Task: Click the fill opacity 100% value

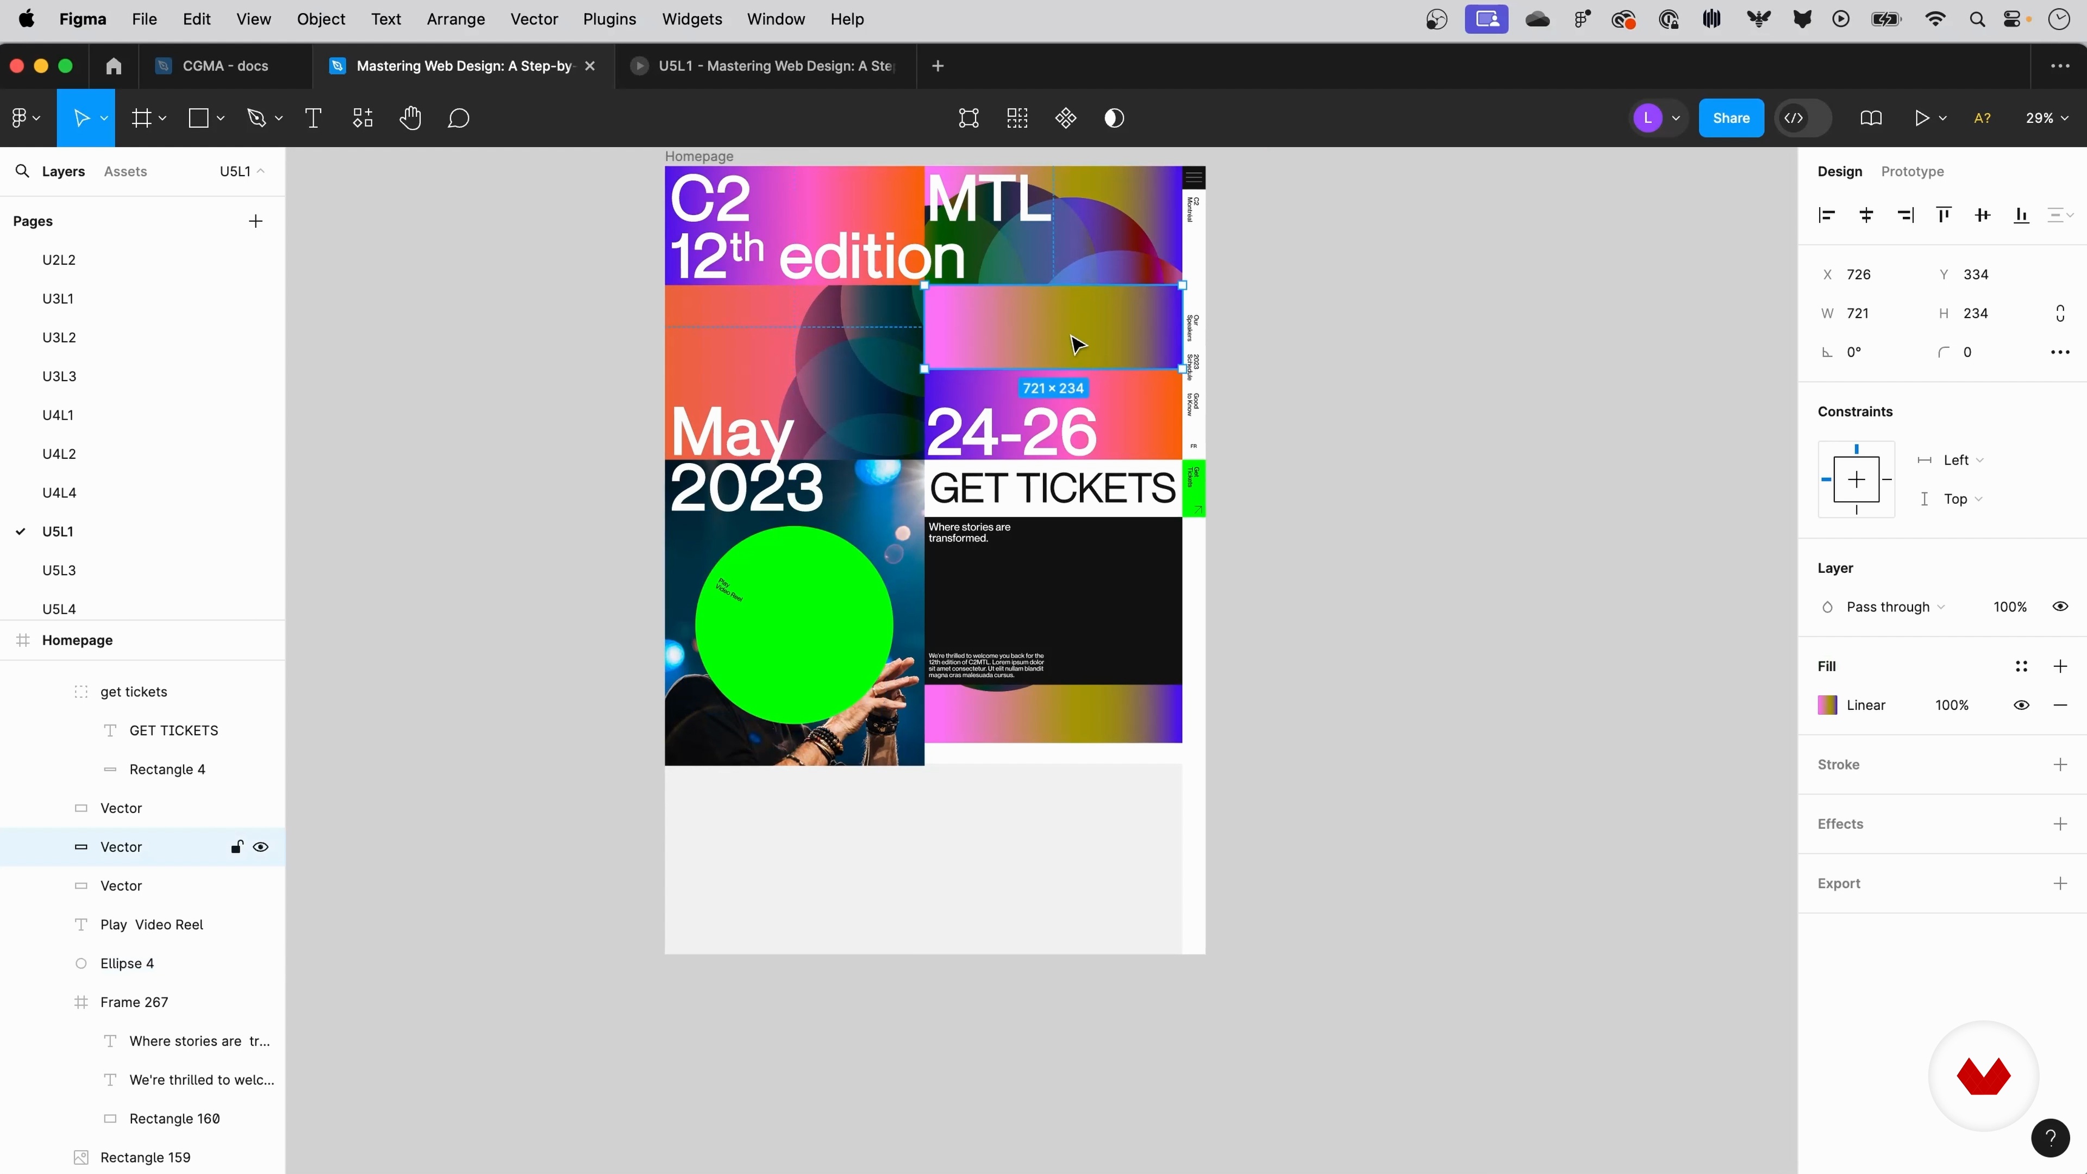Action: [x=1952, y=705]
